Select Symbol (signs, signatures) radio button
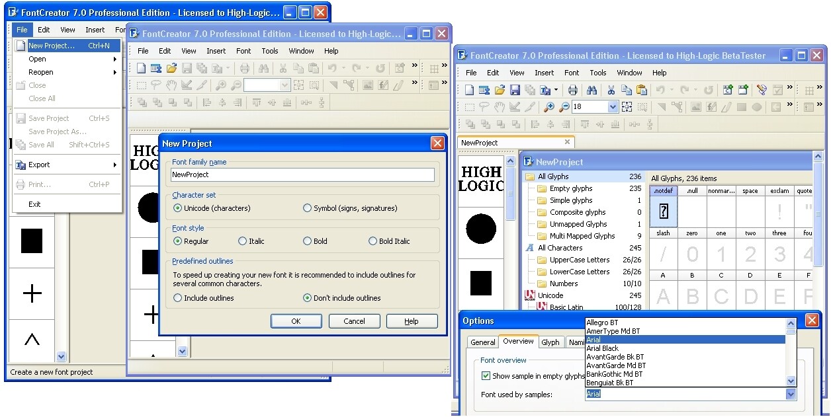 click(x=307, y=208)
